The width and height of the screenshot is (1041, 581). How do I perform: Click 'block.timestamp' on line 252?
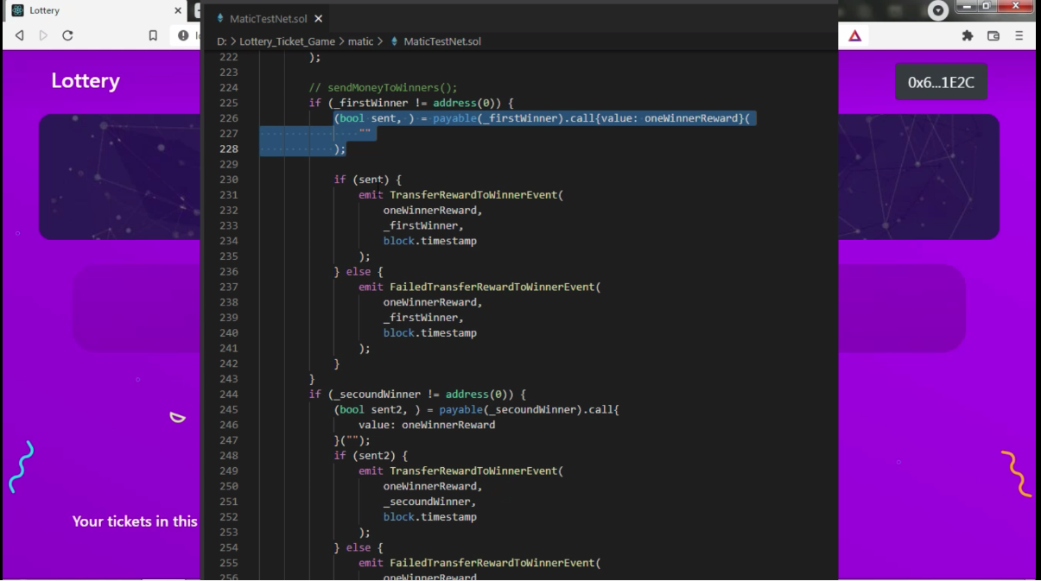[x=429, y=517]
